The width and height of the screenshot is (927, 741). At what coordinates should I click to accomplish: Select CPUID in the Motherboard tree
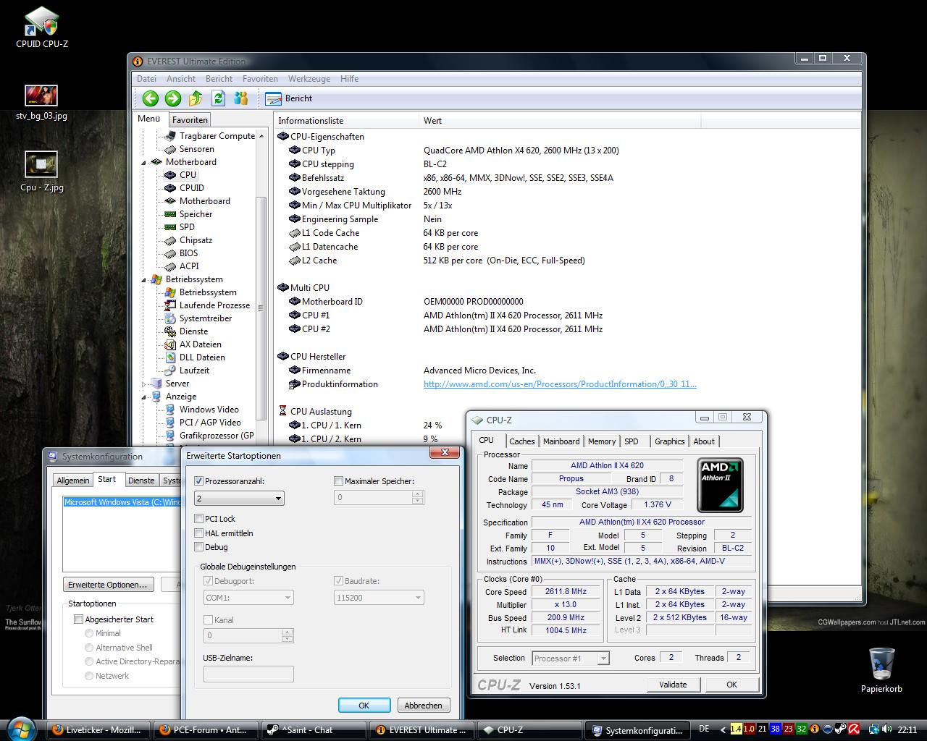coord(191,188)
